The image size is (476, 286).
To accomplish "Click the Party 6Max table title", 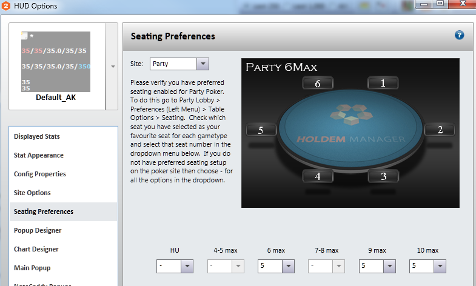I will pyautogui.click(x=281, y=67).
